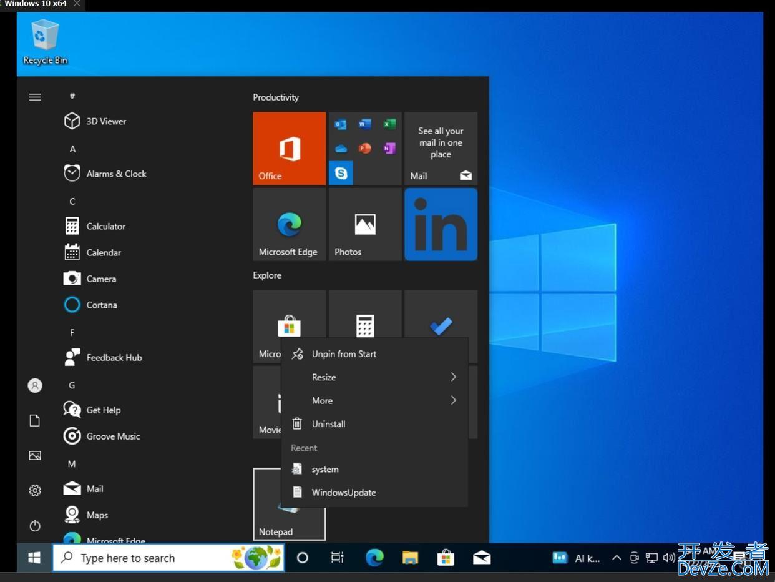Open Settings gear in Start sidebar
The image size is (775, 582).
tap(35, 491)
